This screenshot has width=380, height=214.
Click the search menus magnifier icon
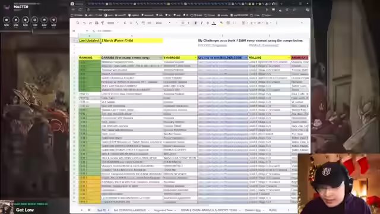(78, 23)
